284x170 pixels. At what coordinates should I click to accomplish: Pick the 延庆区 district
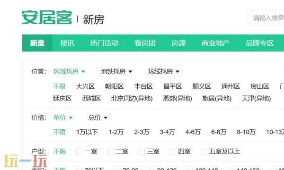[x=62, y=99]
